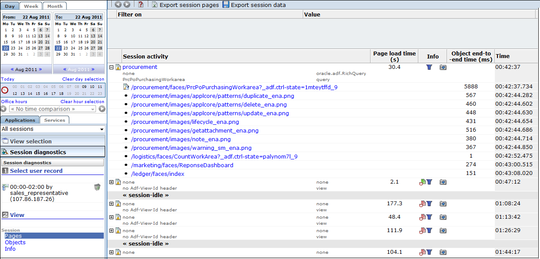Click the funnel icon in the 01:08:24 row
Image resolution: width=540 pixels, height=259 pixels.
pos(429,204)
